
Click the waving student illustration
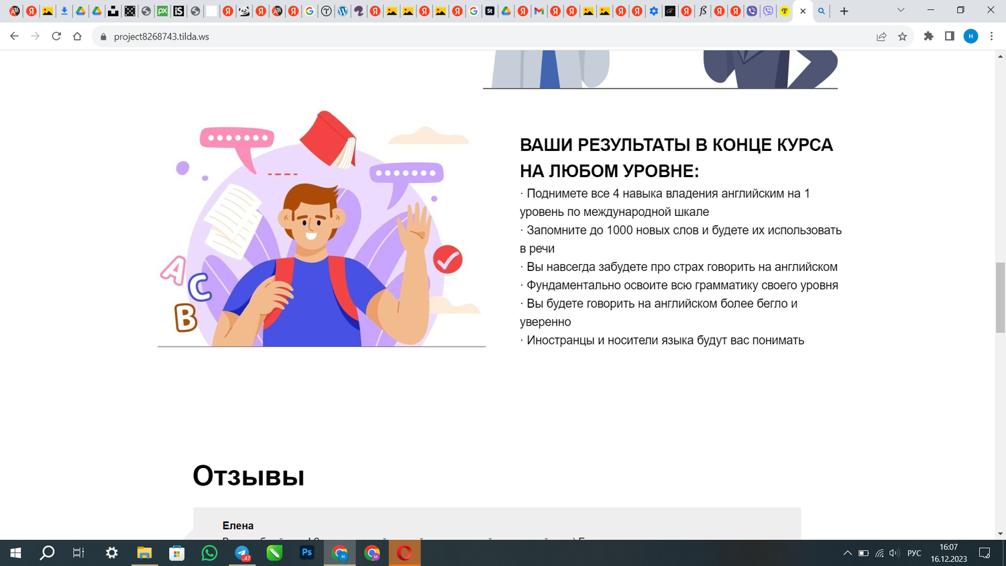point(321,228)
